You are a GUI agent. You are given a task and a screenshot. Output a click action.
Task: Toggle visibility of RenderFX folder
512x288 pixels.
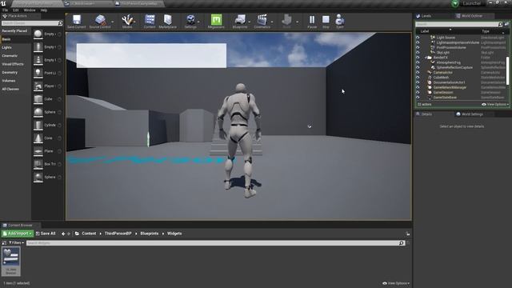(418, 58)
